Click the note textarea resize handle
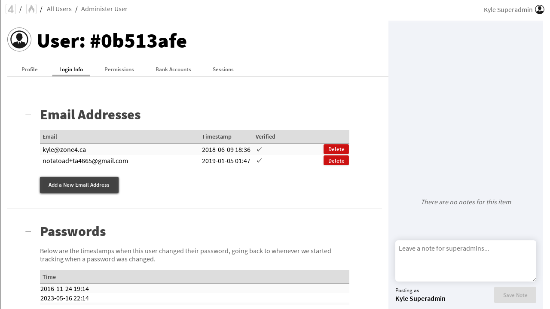550x309 pixels. coord(534,279)
